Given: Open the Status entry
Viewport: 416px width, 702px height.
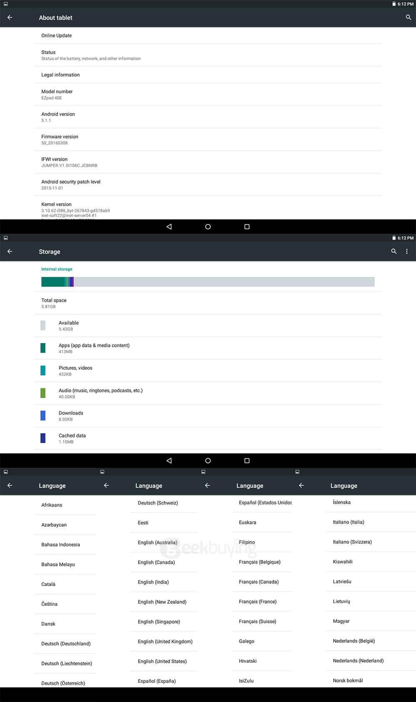Looking at the screenshot, I should click(x=90, y=55).
